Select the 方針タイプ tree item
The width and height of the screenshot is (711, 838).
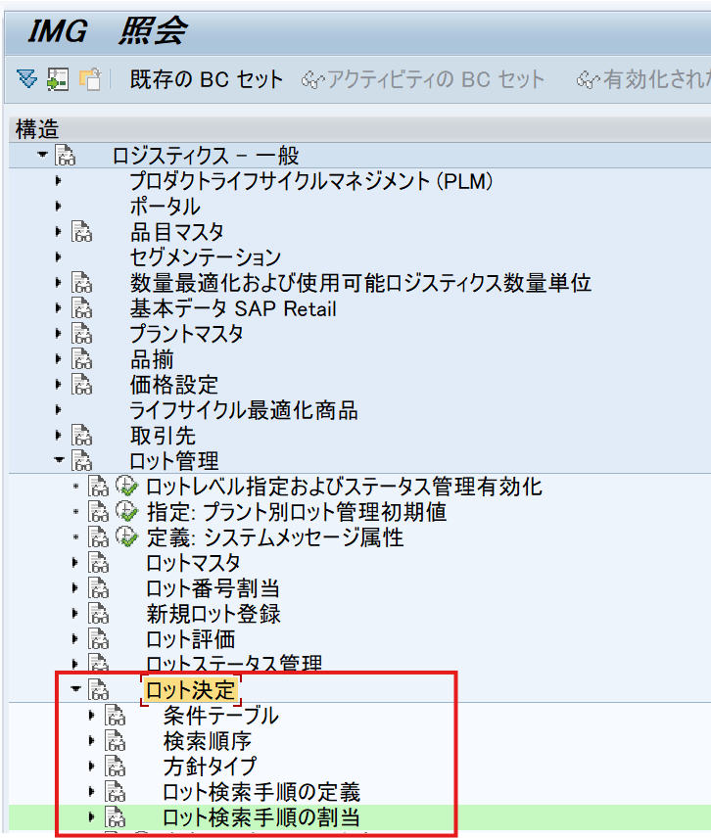coord(208,766)
